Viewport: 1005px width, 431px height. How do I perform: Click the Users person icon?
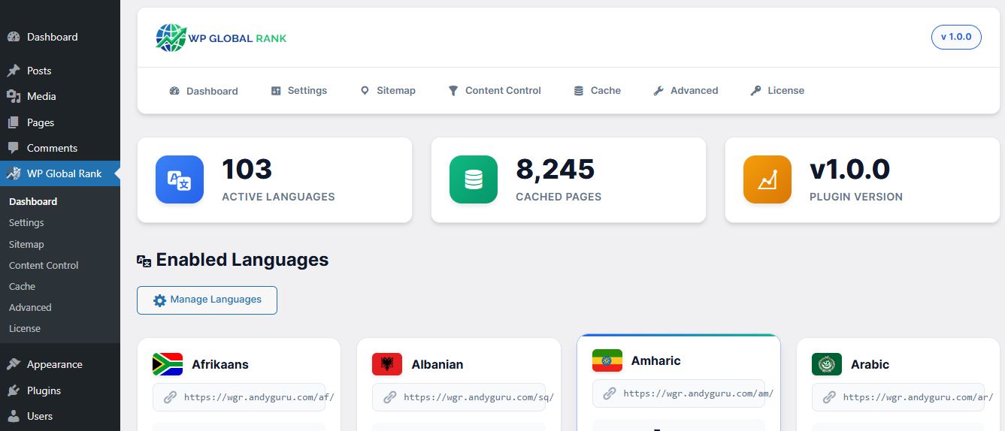[x=14, y=416]
